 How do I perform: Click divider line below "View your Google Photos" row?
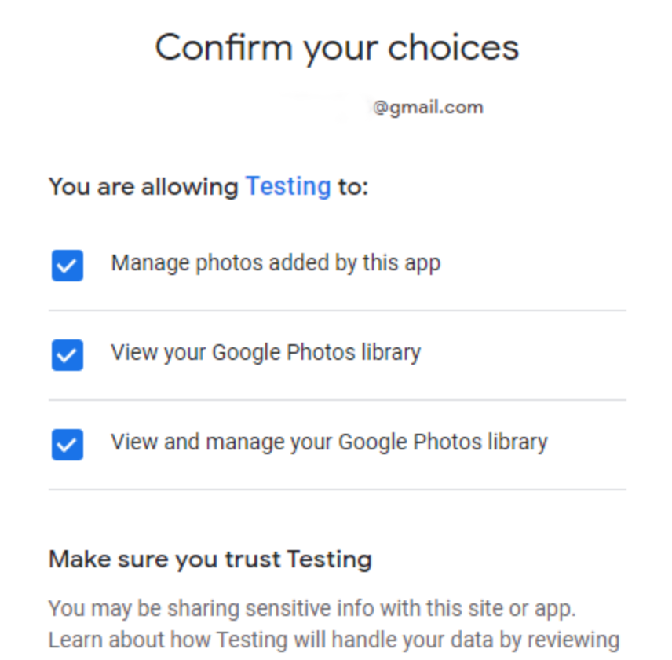tap(337, 400)
